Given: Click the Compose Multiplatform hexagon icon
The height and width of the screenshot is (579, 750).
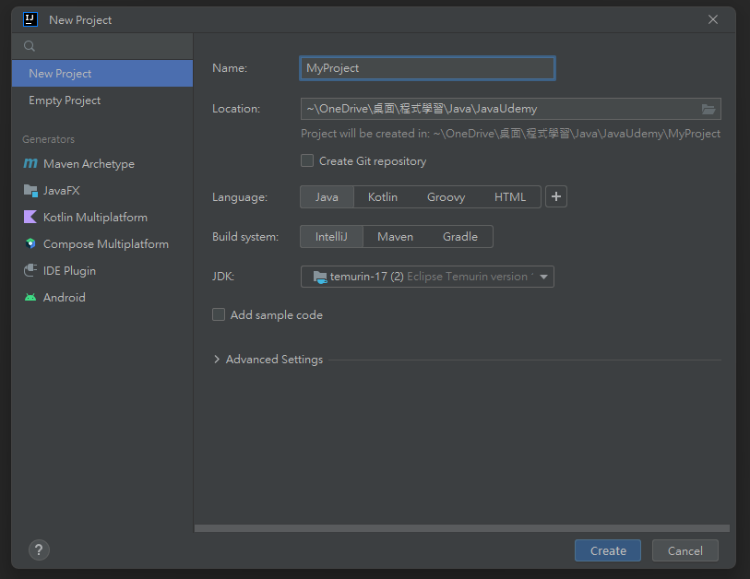Looking at the screenshot, I should pos(30,243).
